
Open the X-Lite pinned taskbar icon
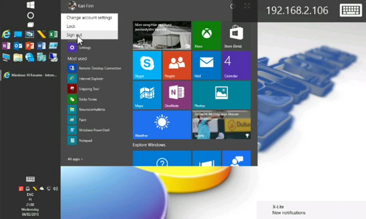click(x=41, y=34)
